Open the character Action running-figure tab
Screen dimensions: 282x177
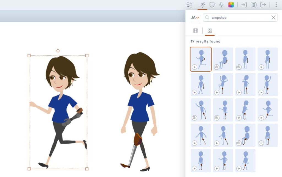click(x=202, y=5)
